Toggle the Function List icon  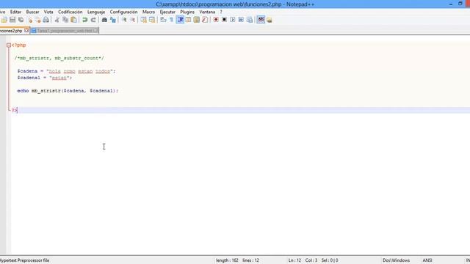(205, 20)
